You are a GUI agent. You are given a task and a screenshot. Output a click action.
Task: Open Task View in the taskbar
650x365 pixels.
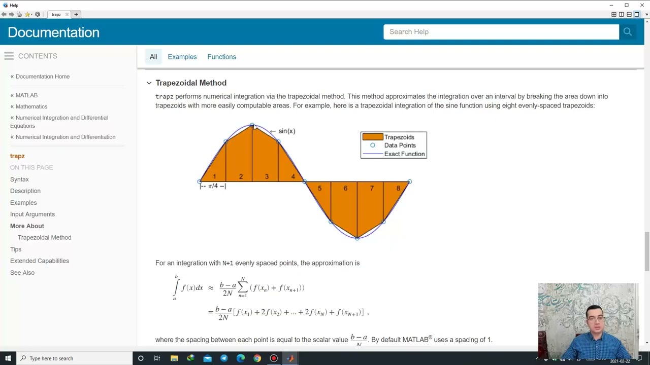coord(157,358)
